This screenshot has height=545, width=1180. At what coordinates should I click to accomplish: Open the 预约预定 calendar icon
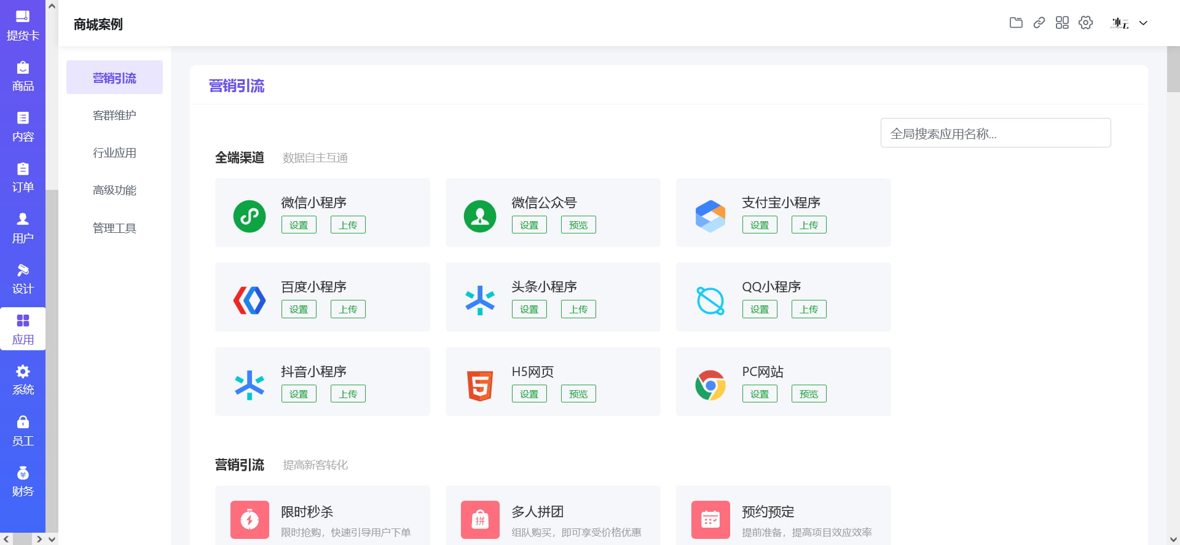click(x=710, y=520)
